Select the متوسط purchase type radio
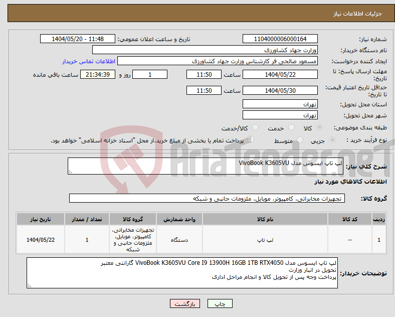The image size is (395, 317). (300, 140)
